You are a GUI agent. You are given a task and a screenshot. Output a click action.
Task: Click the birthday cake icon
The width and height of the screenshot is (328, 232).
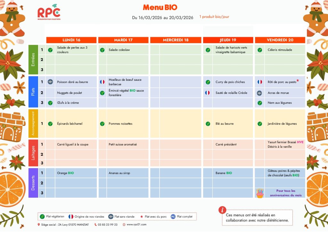coord(260,193)
